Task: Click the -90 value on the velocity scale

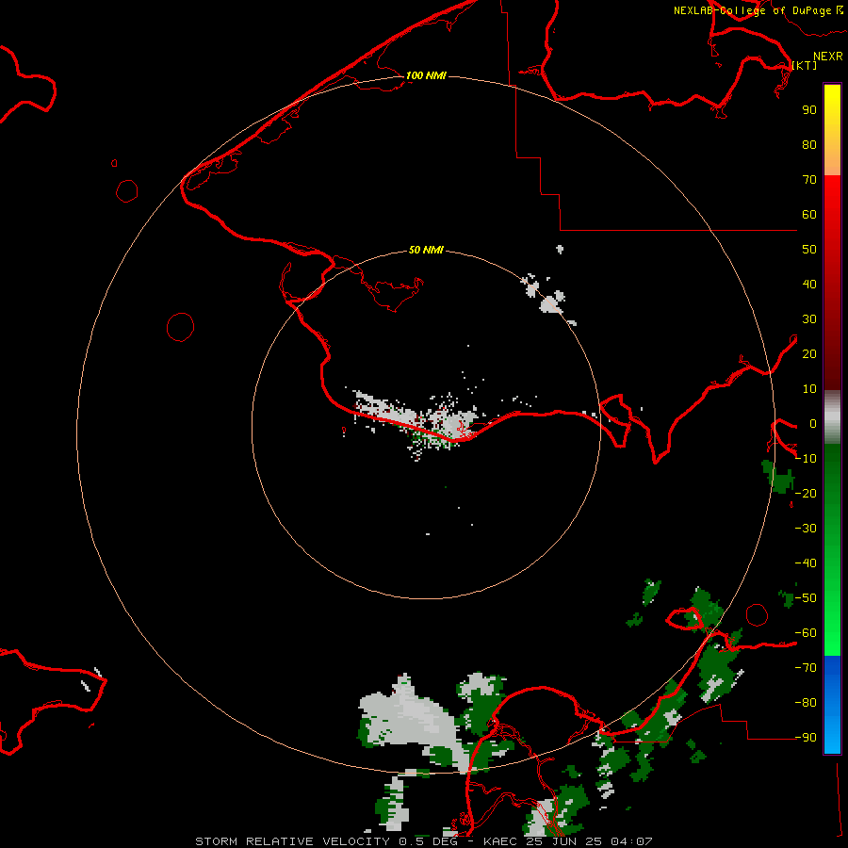Action: click(x=806, y=737)
